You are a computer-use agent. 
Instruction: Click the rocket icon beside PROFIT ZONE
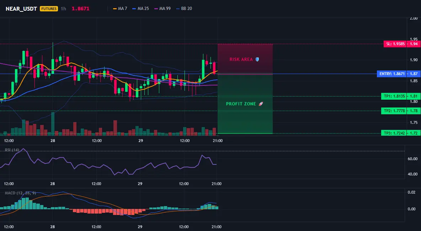(261, 104)
